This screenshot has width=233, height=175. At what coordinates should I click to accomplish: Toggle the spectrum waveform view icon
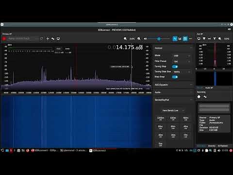[x=175, y=38]
